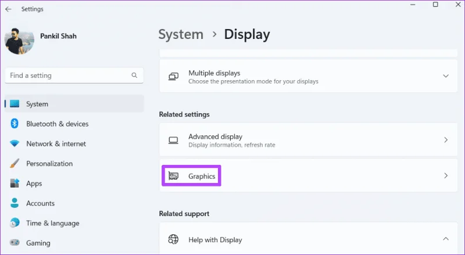This screenshot has height=255, width=465.
Task: Click the Time & language globe clock icon
Action: pos(15,223)
